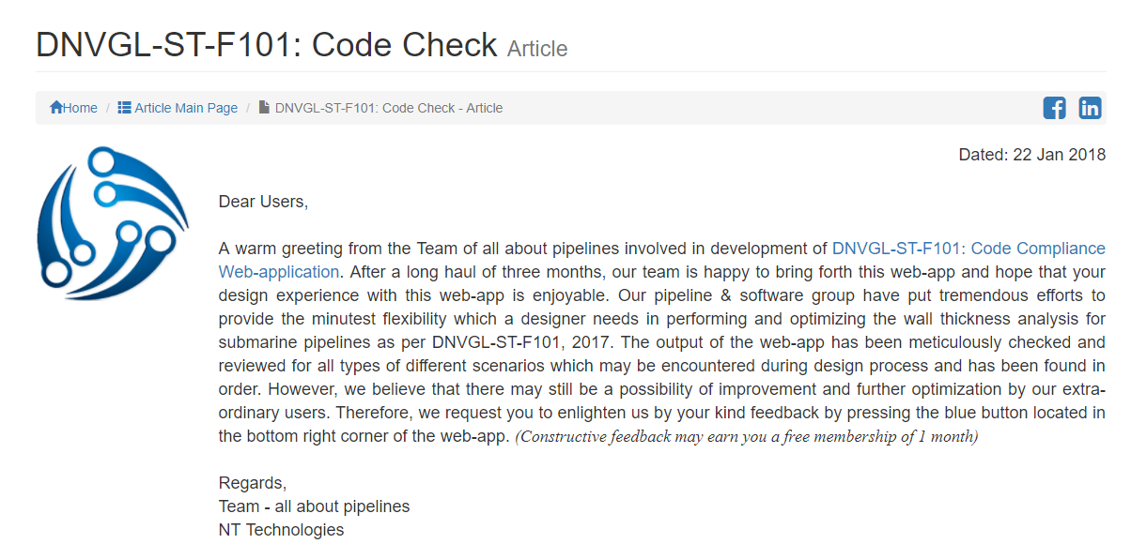Click the 'Regards,' sign-off line
Image resolution: width=1131 pixels, height=559 pixels.
coord(253,483)
